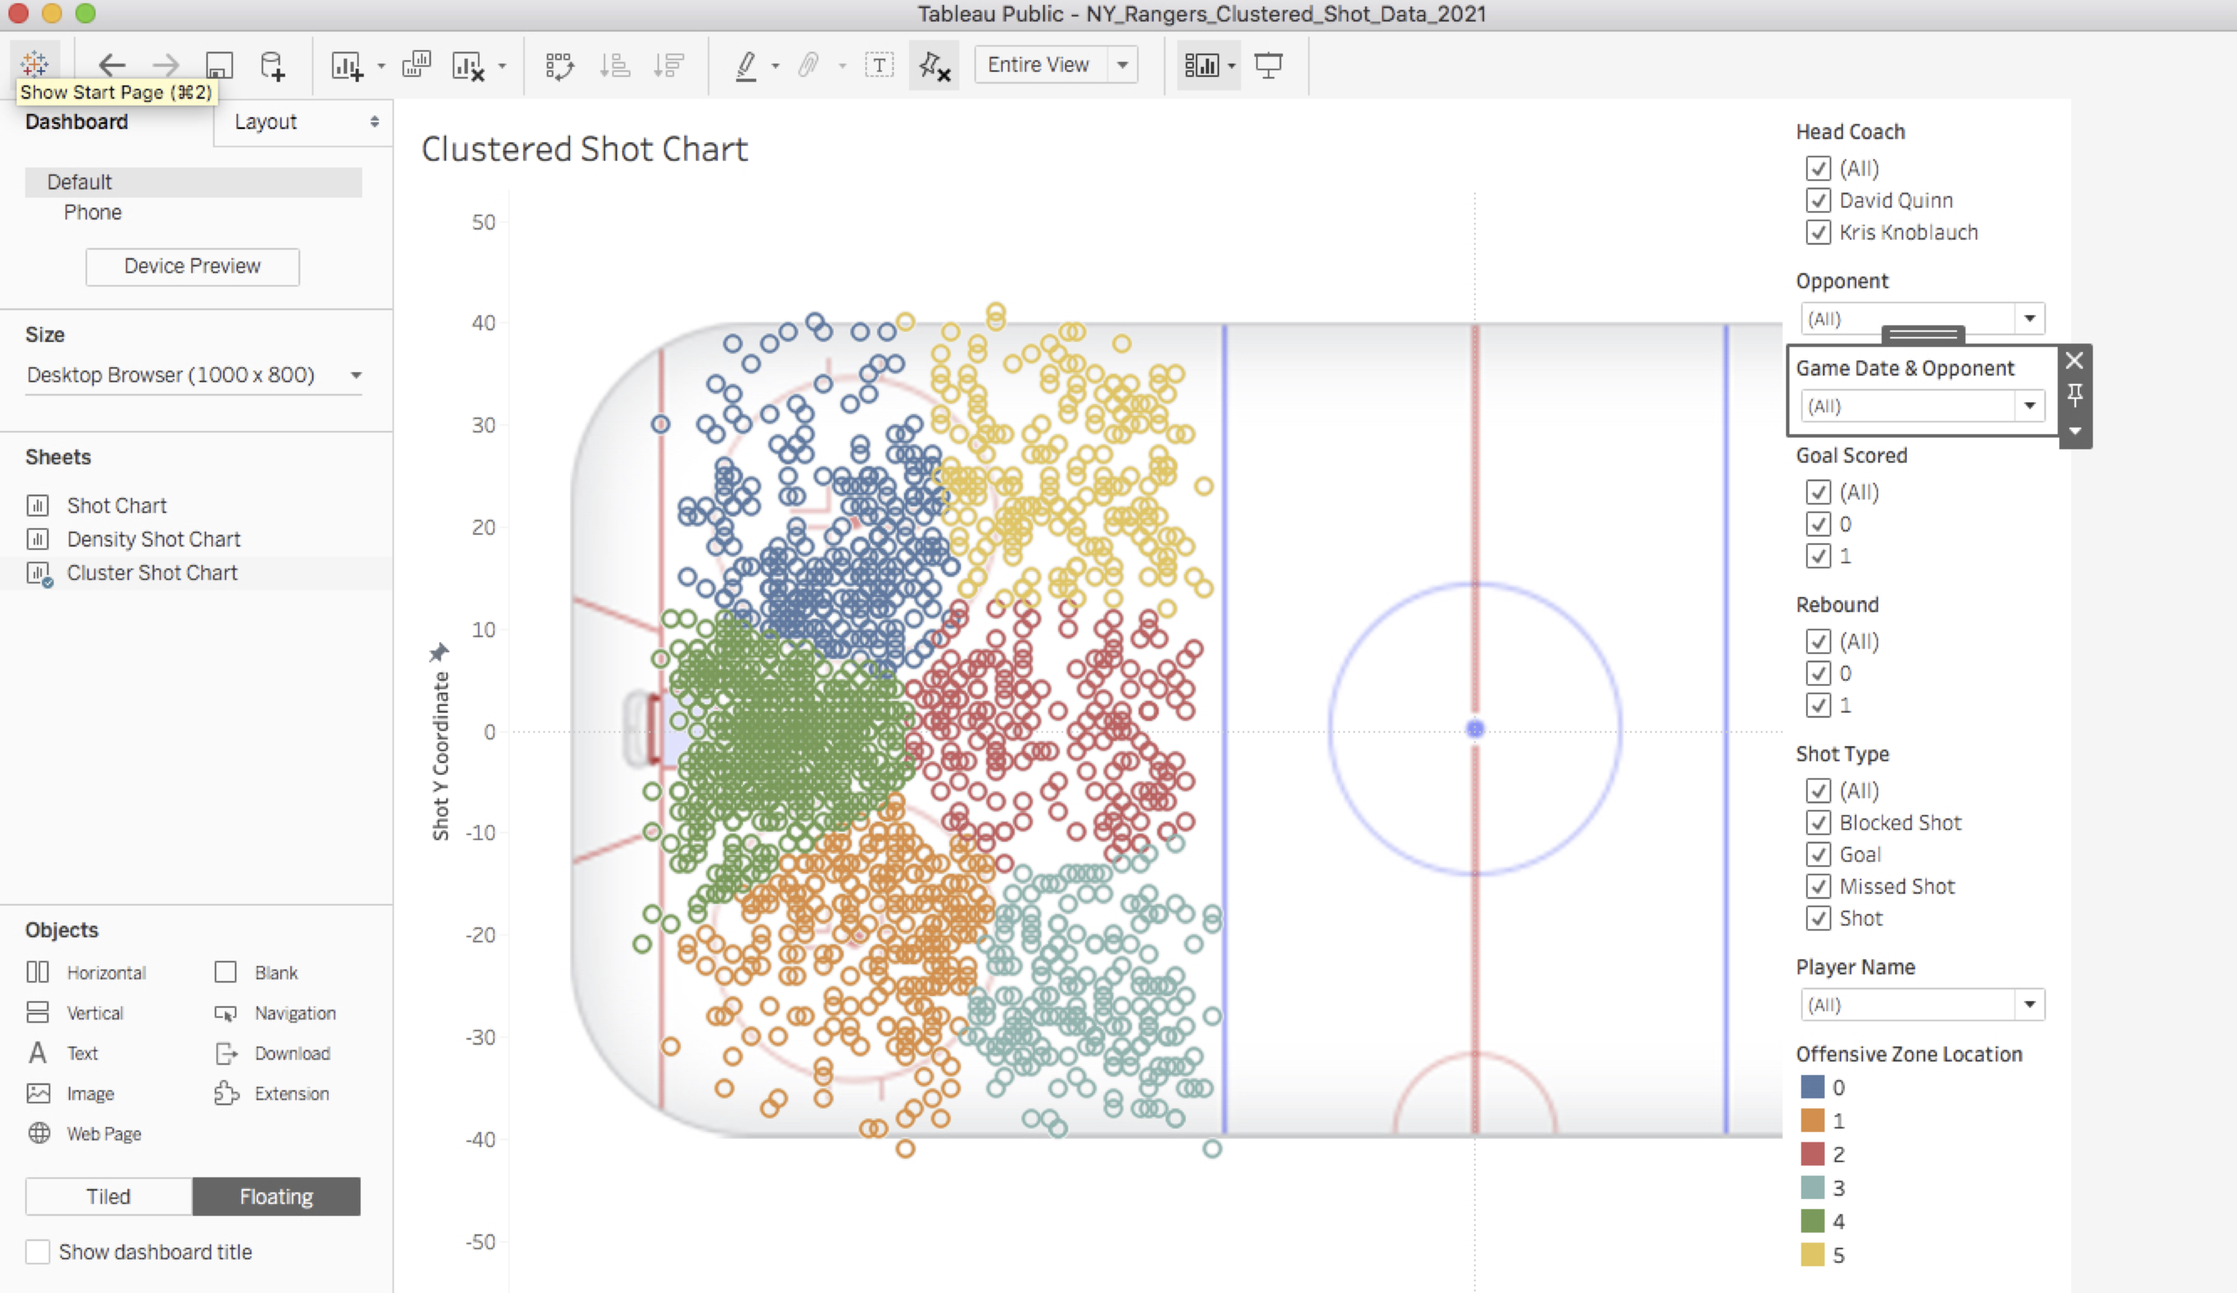This screenshot has width=2237, height=1293.
Task: Click the Web Page object
Action: [x=85, y=1134]
